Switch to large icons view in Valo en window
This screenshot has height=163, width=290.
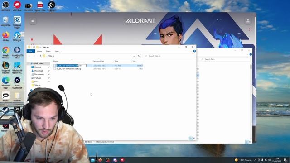coord(194,139)
